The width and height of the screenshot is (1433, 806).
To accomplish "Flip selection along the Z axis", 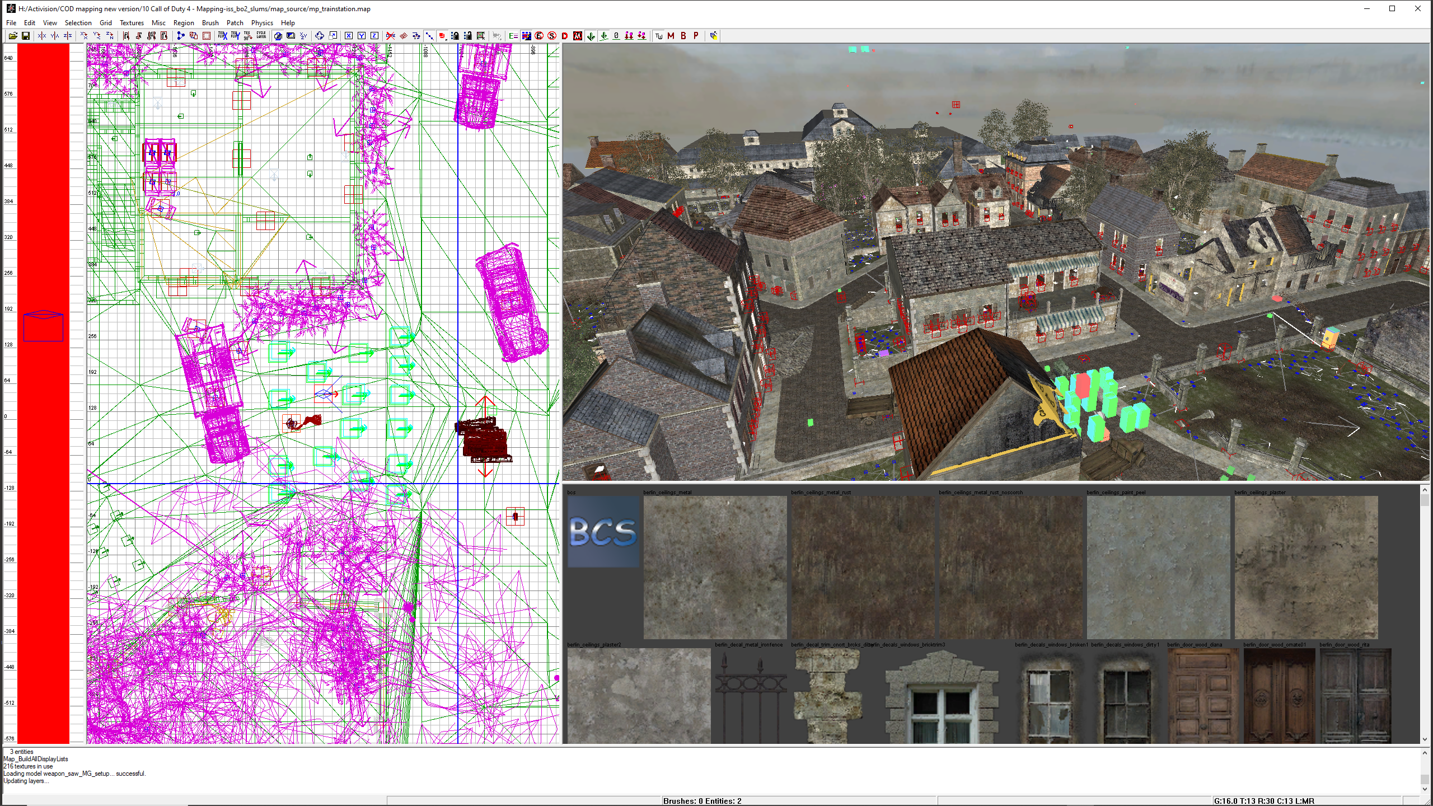I will [68, 36].
